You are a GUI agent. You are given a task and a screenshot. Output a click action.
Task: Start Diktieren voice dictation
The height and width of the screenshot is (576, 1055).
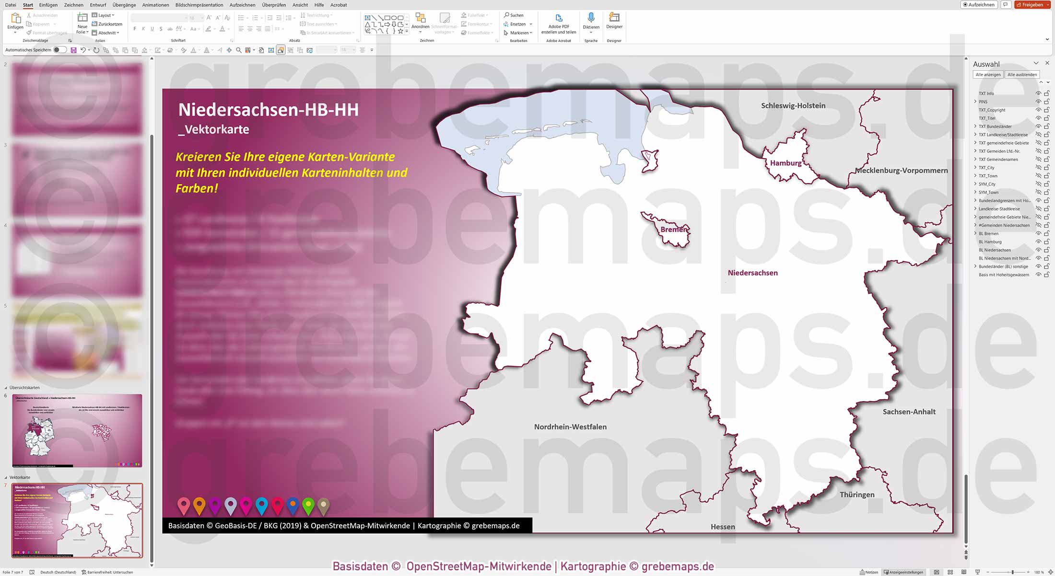coord(591,22)
